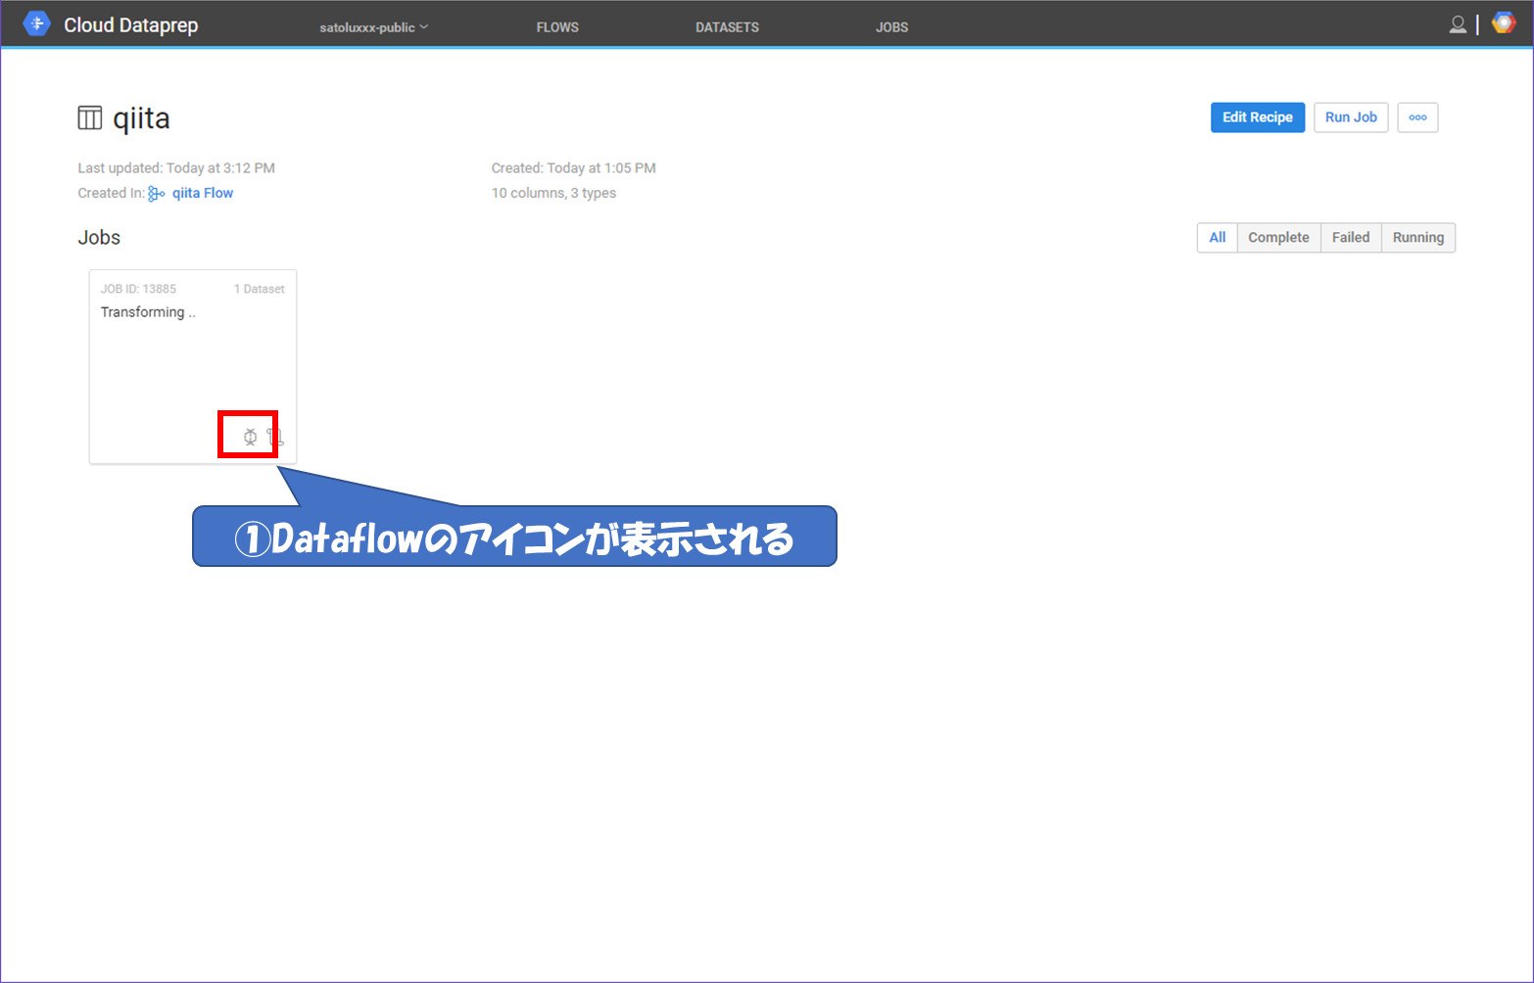
Task: Filter jobs by Running
Action: (x=1418, y=238)
